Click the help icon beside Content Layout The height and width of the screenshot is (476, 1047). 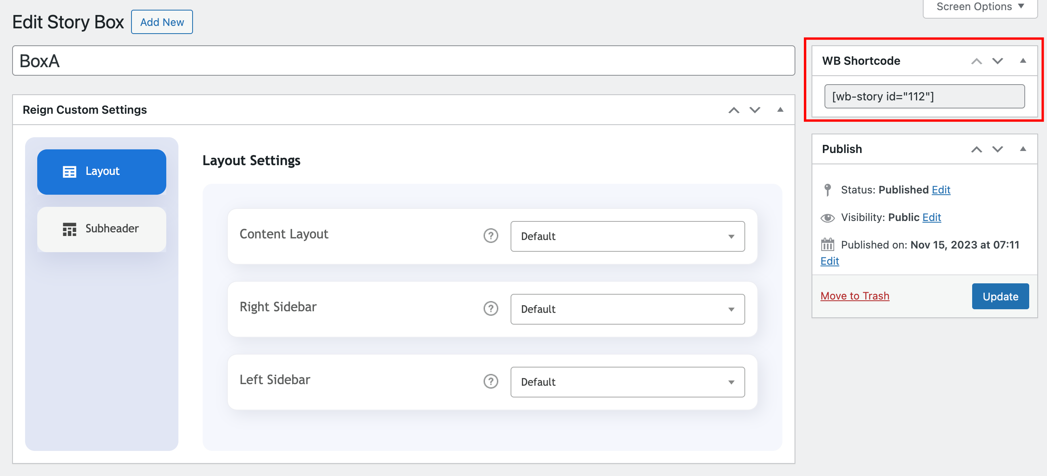pyautogui.click(x=491, y=236)
